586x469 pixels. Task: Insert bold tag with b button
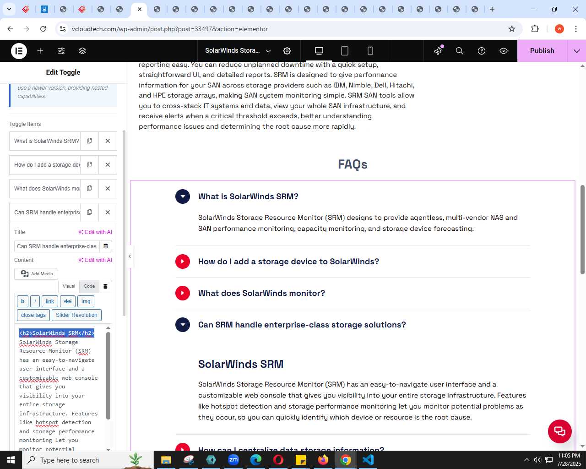(x=22, y=301)
